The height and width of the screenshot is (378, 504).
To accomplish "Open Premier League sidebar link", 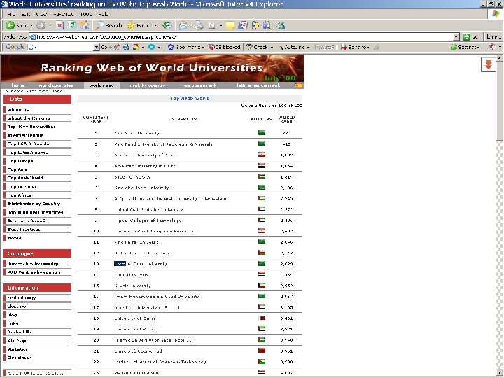I will click(x=26, y=135).
